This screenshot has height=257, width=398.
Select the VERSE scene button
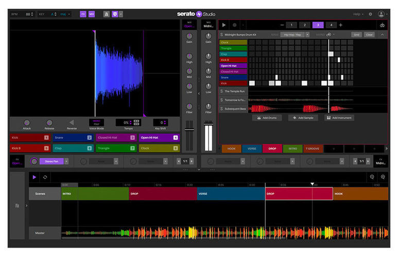point(252,149)
